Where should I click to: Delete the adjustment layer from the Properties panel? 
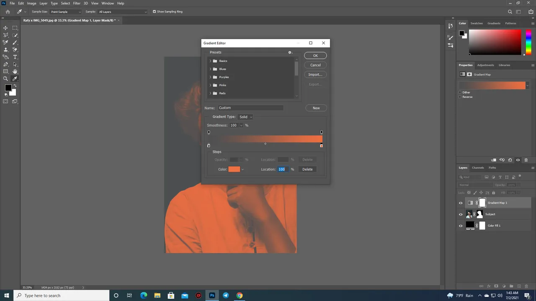(x=526, y=160)
